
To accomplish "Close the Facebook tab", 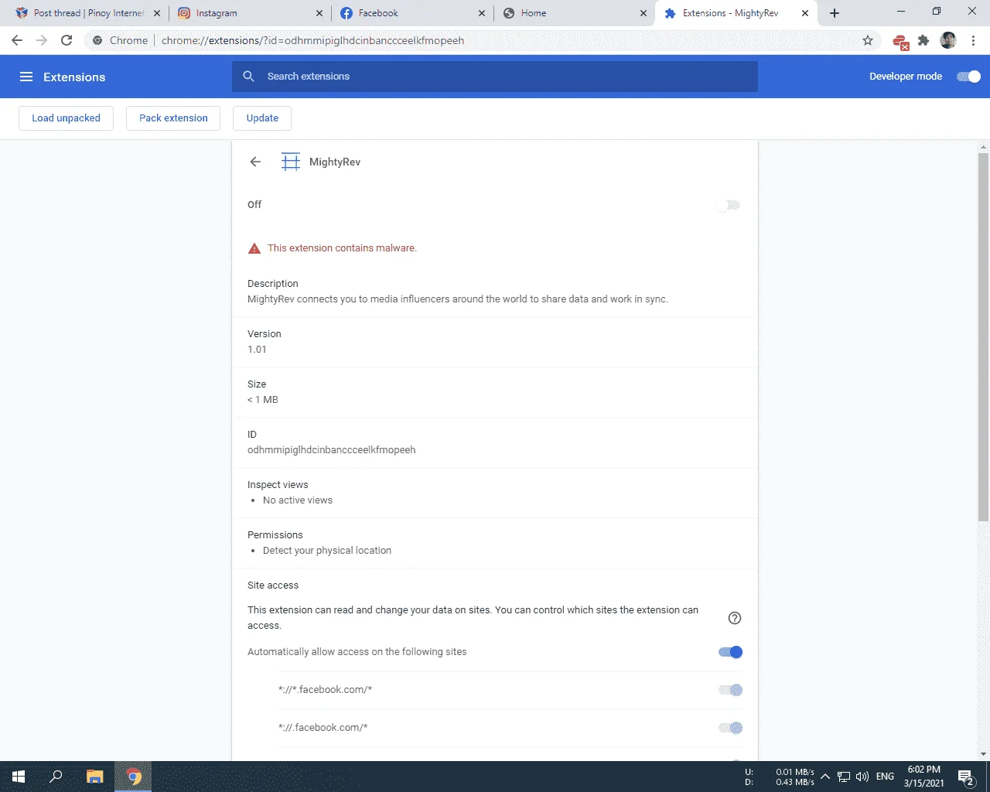I will (482, 13).
